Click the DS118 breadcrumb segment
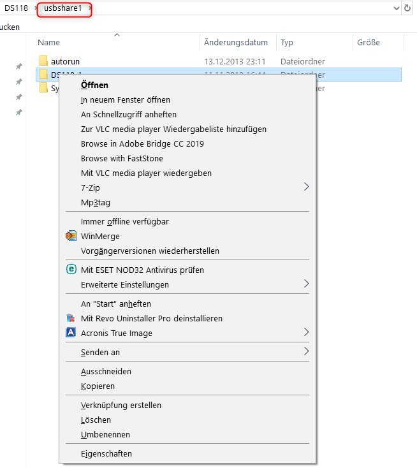Screen dimensions: 417x468 tap(16, 8)
